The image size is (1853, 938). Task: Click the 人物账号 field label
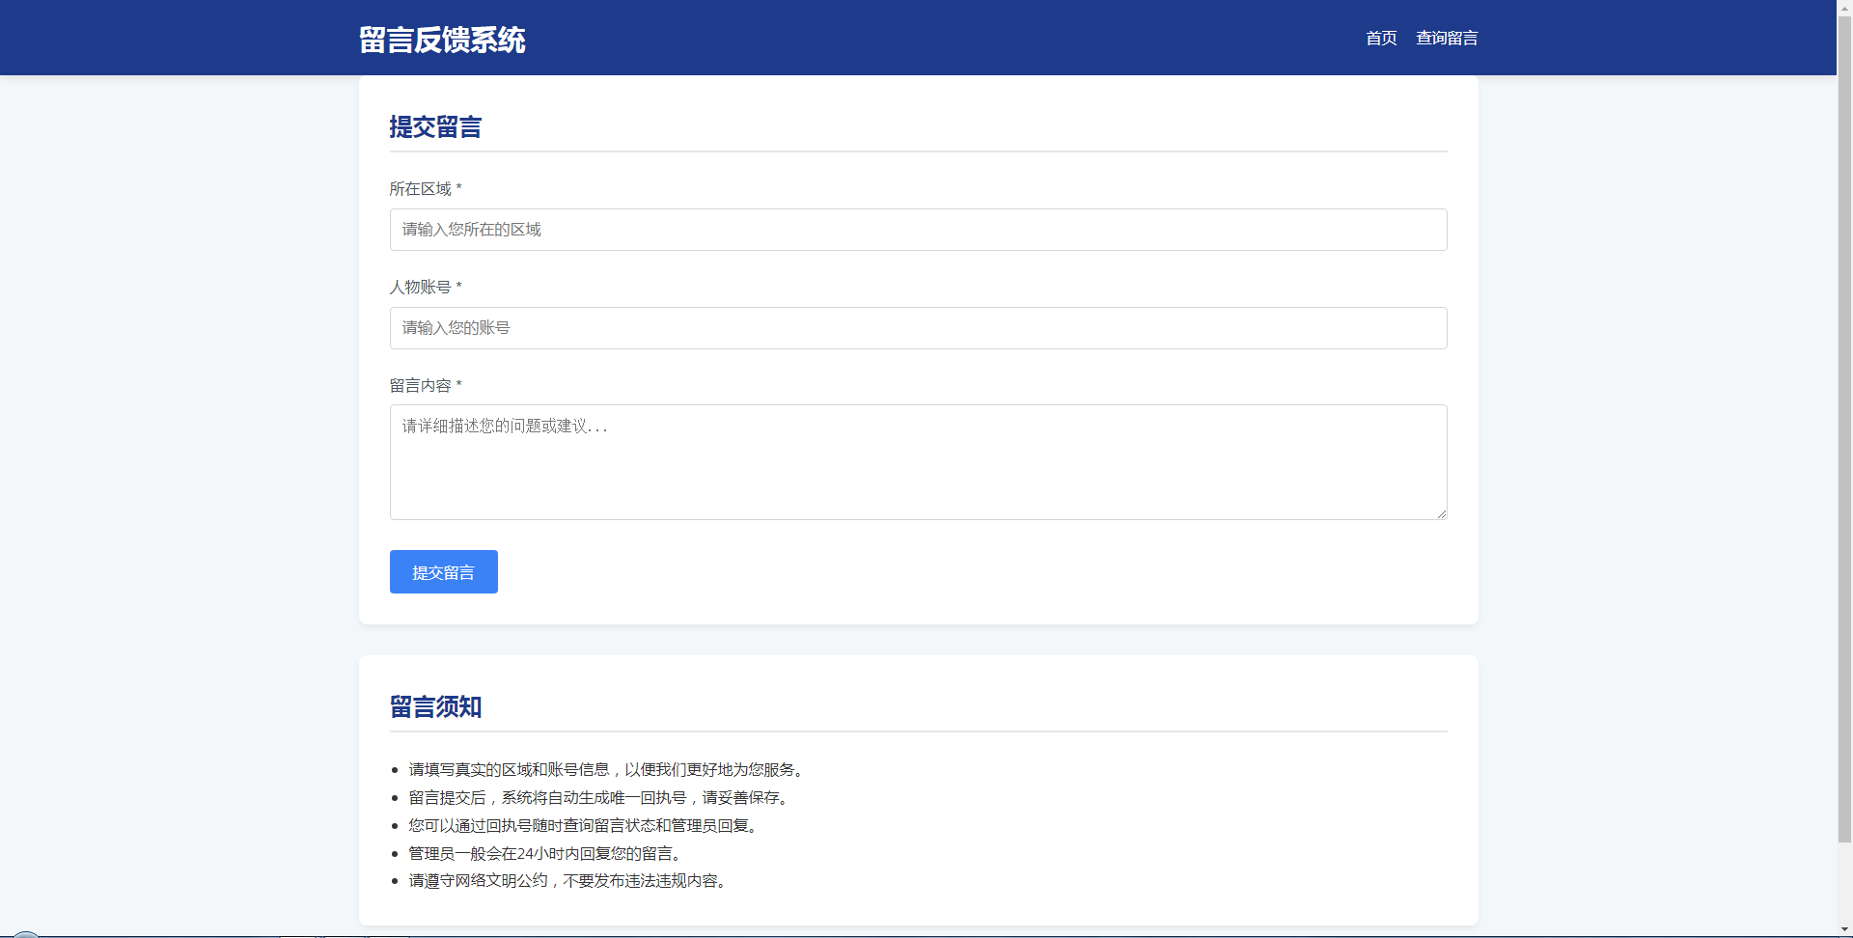(x=421, y=288)
